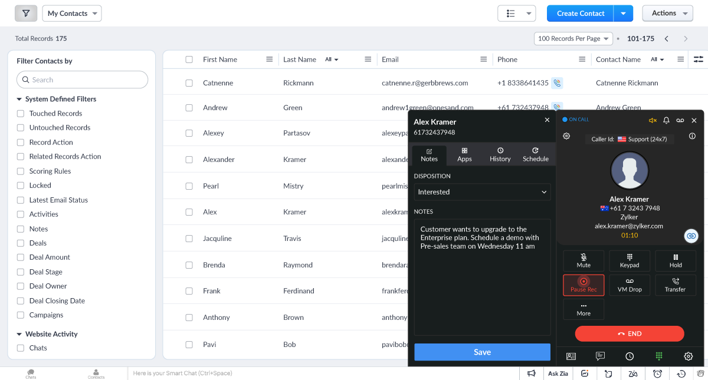Click the VM Drop button

coord(629,285)
